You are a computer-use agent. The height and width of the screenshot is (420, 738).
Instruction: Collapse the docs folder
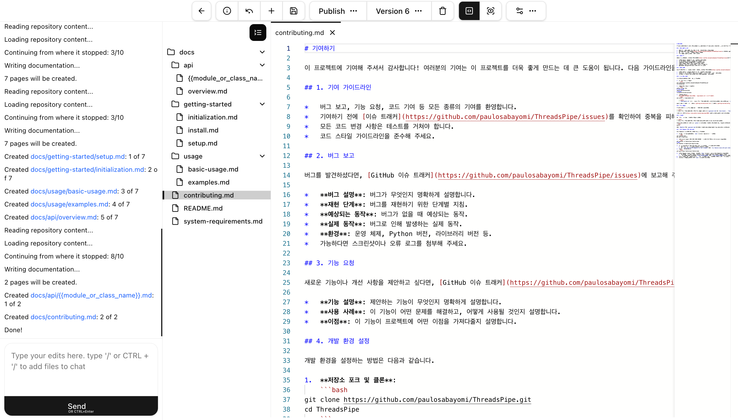262,52
